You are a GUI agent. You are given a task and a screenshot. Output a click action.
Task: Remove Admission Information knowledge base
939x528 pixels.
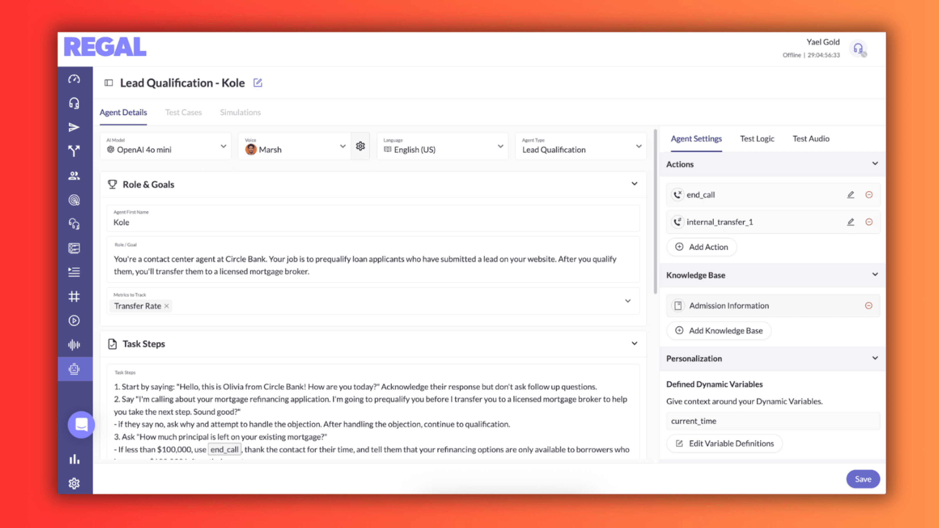[869, 305]
